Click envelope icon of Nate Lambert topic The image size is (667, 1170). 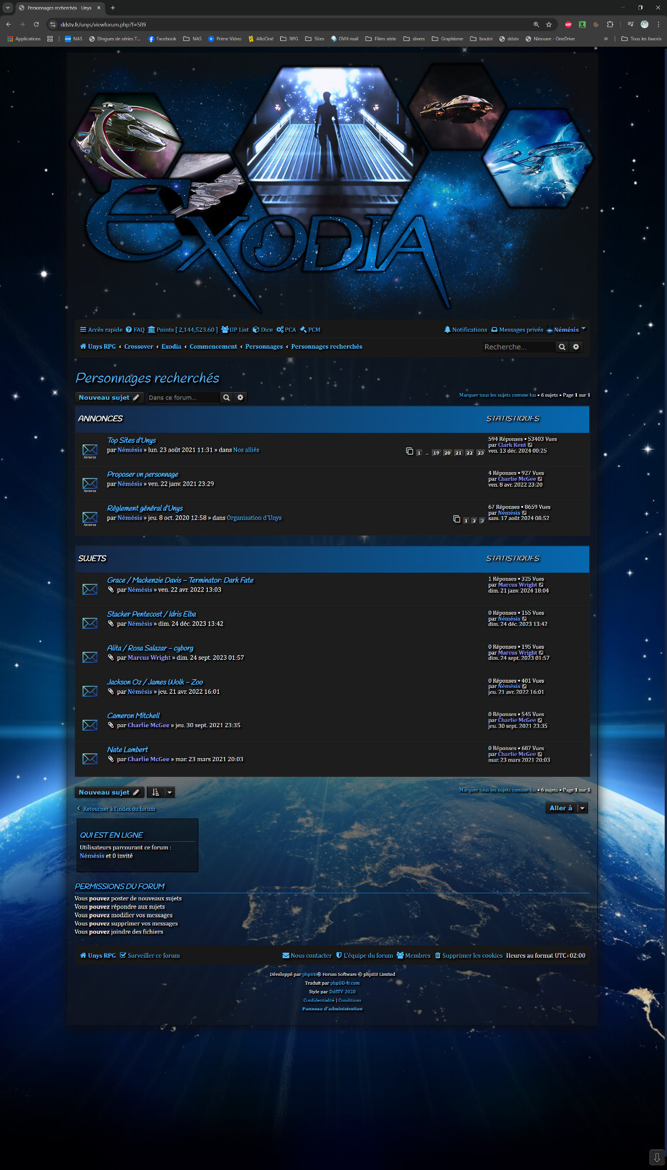point(90,759)
